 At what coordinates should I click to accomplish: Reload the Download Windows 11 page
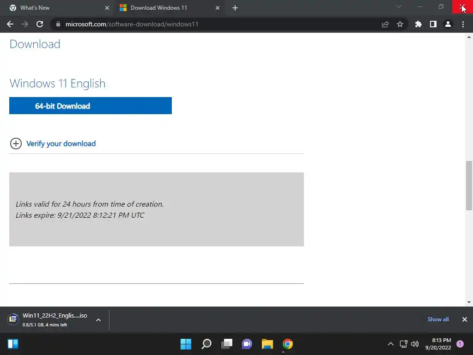[x=40, y=24]
